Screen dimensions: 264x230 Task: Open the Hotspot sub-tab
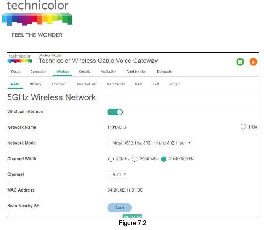[175, 84]
